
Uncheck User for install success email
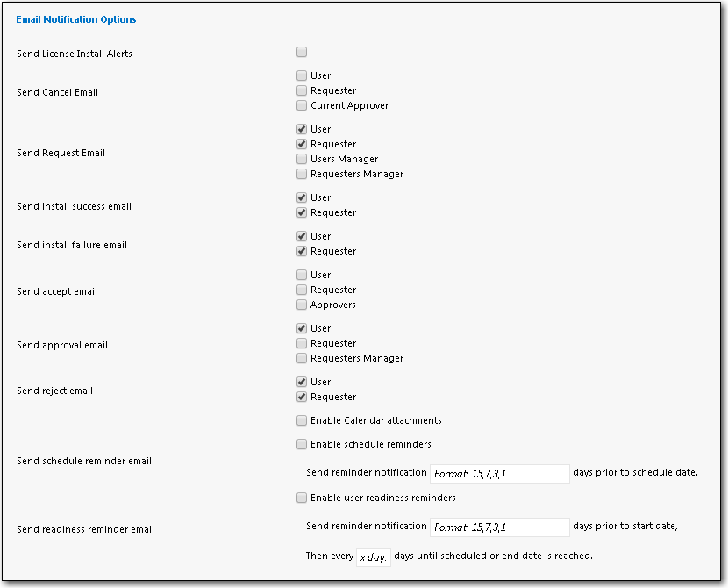point(302,197)
